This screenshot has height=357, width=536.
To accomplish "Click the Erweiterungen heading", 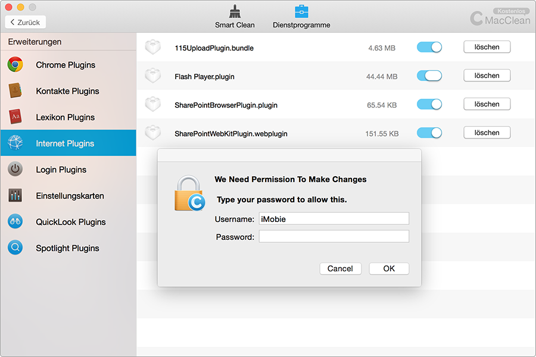I will point(35,42).
